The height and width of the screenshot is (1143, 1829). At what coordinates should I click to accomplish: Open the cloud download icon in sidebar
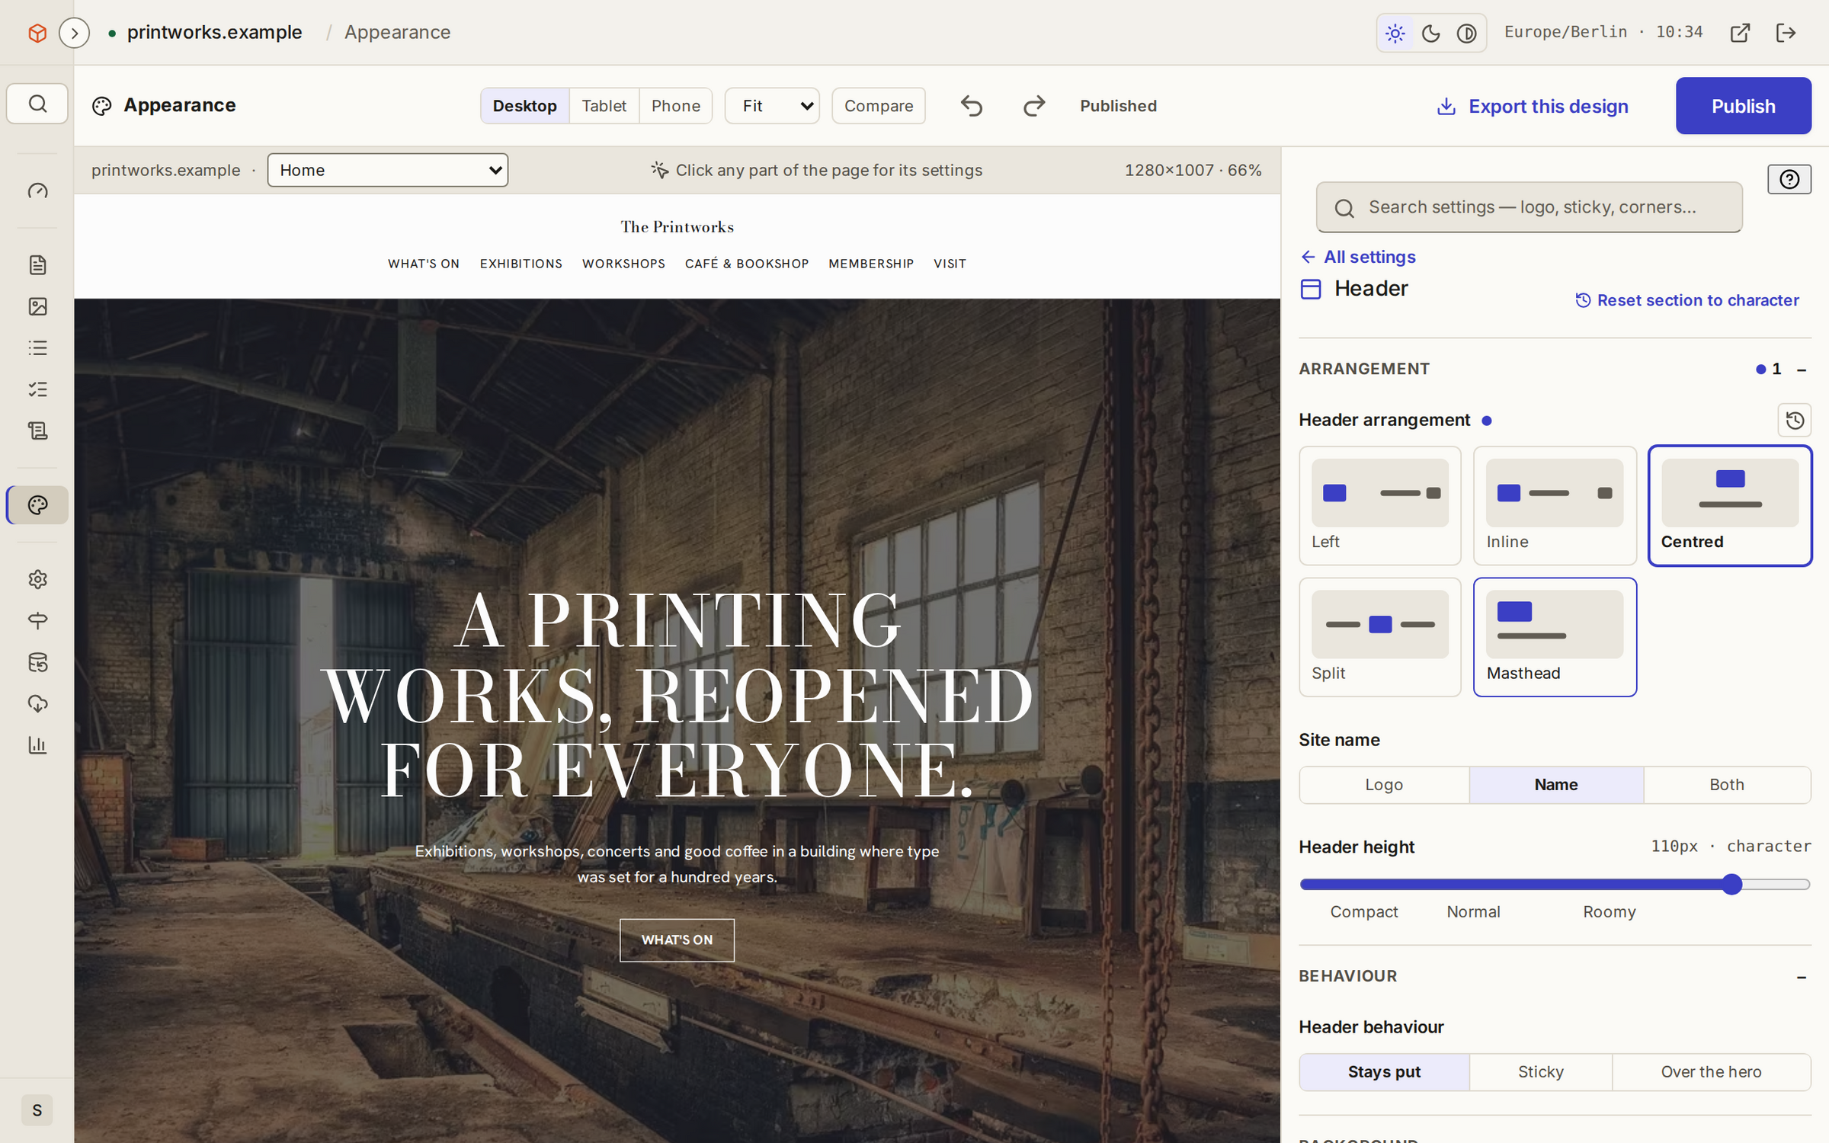point(37,703)
